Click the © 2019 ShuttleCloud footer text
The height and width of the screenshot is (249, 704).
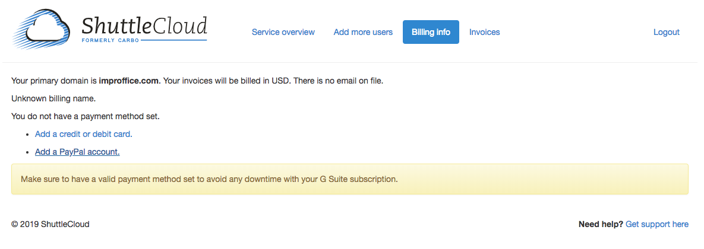point(50,224)
